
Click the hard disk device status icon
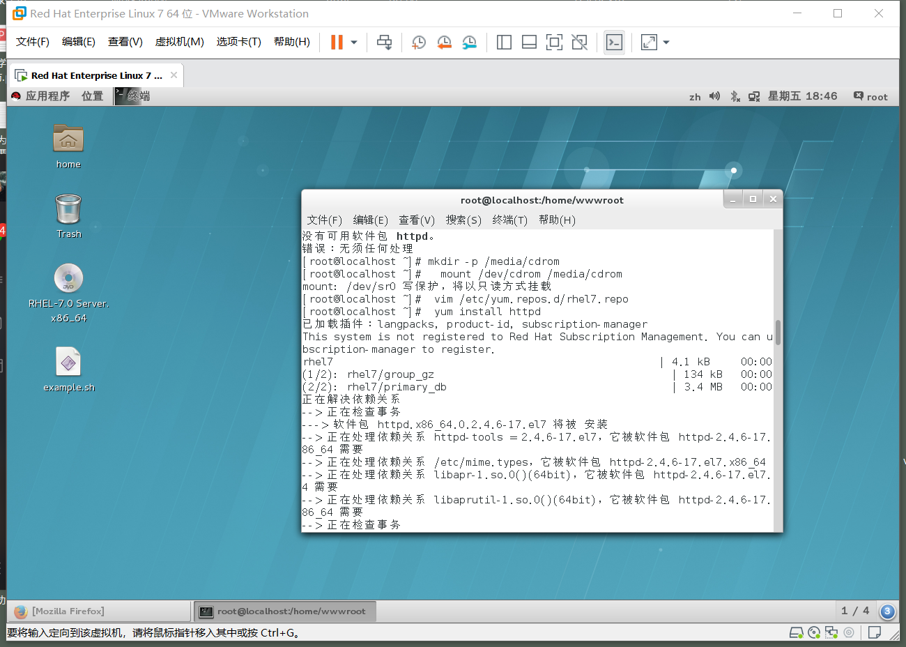click(x=796, y=632)
